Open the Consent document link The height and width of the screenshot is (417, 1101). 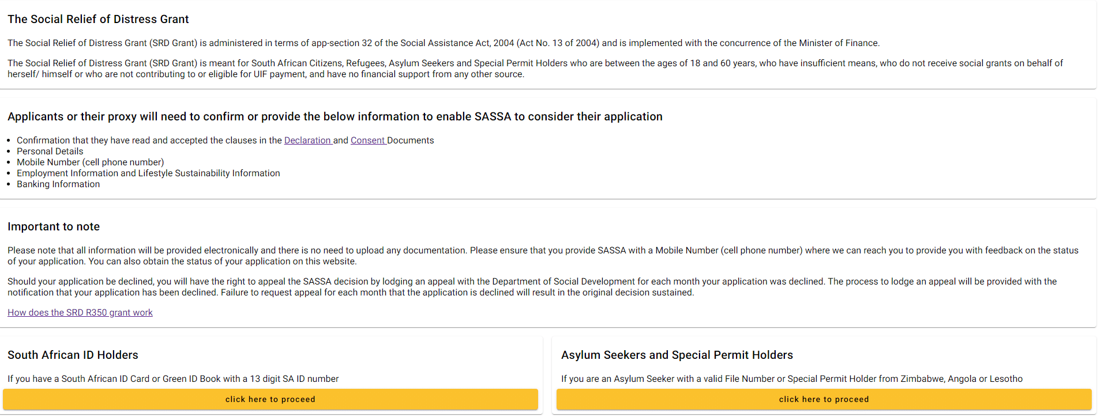click(367, 141)
